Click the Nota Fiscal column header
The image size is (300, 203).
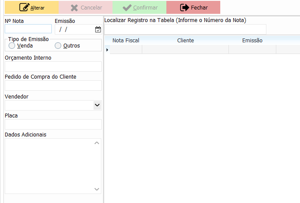[x=126, y=40]
